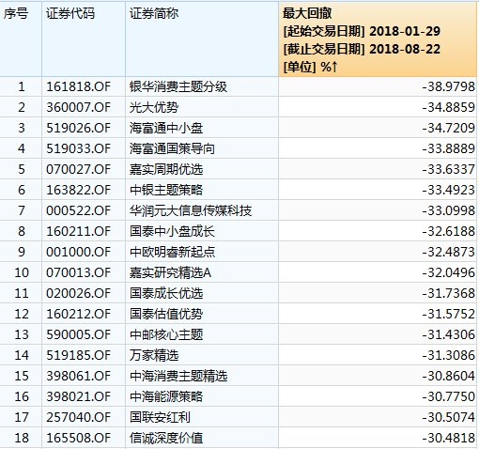This screenshot has height=449, width=479.
Task: Select 信诚深度价值 in last row
Action: tap(166, 438)
